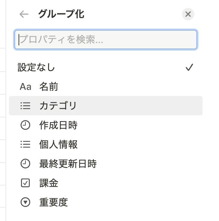
Task: Click the back arrow icon
Action: 24,14
